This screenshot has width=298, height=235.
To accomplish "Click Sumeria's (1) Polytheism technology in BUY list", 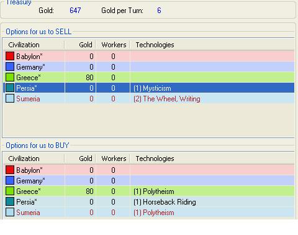I will tap(154, 213).
